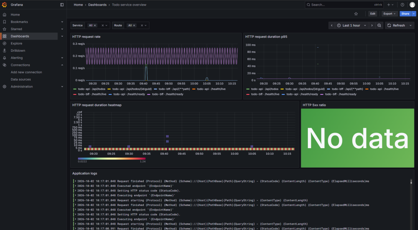Click the Dashboards grid icon in sidebar
The width and height of the screenshot is (418, 230).
pyautogui.click(x=4, y=36)
